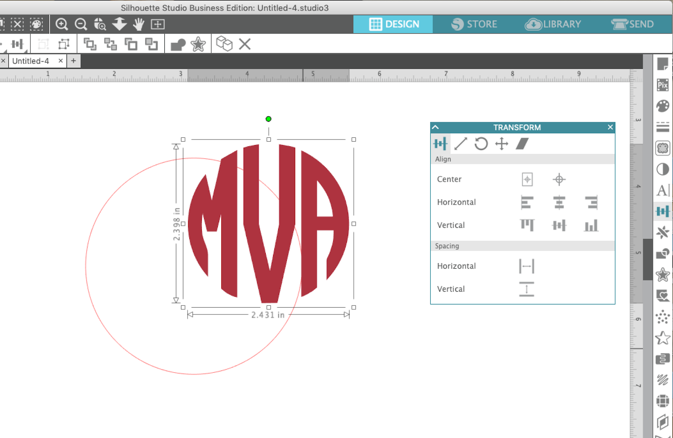Open the Text Style panel
This screenshot has height=438, width=673.
point(662,190)
